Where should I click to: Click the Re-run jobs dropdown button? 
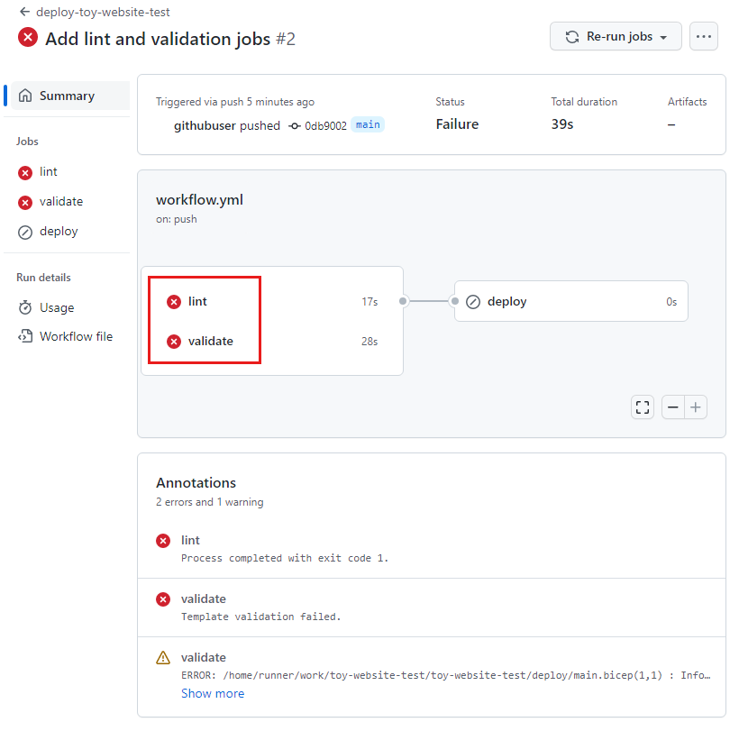point(616,36)
